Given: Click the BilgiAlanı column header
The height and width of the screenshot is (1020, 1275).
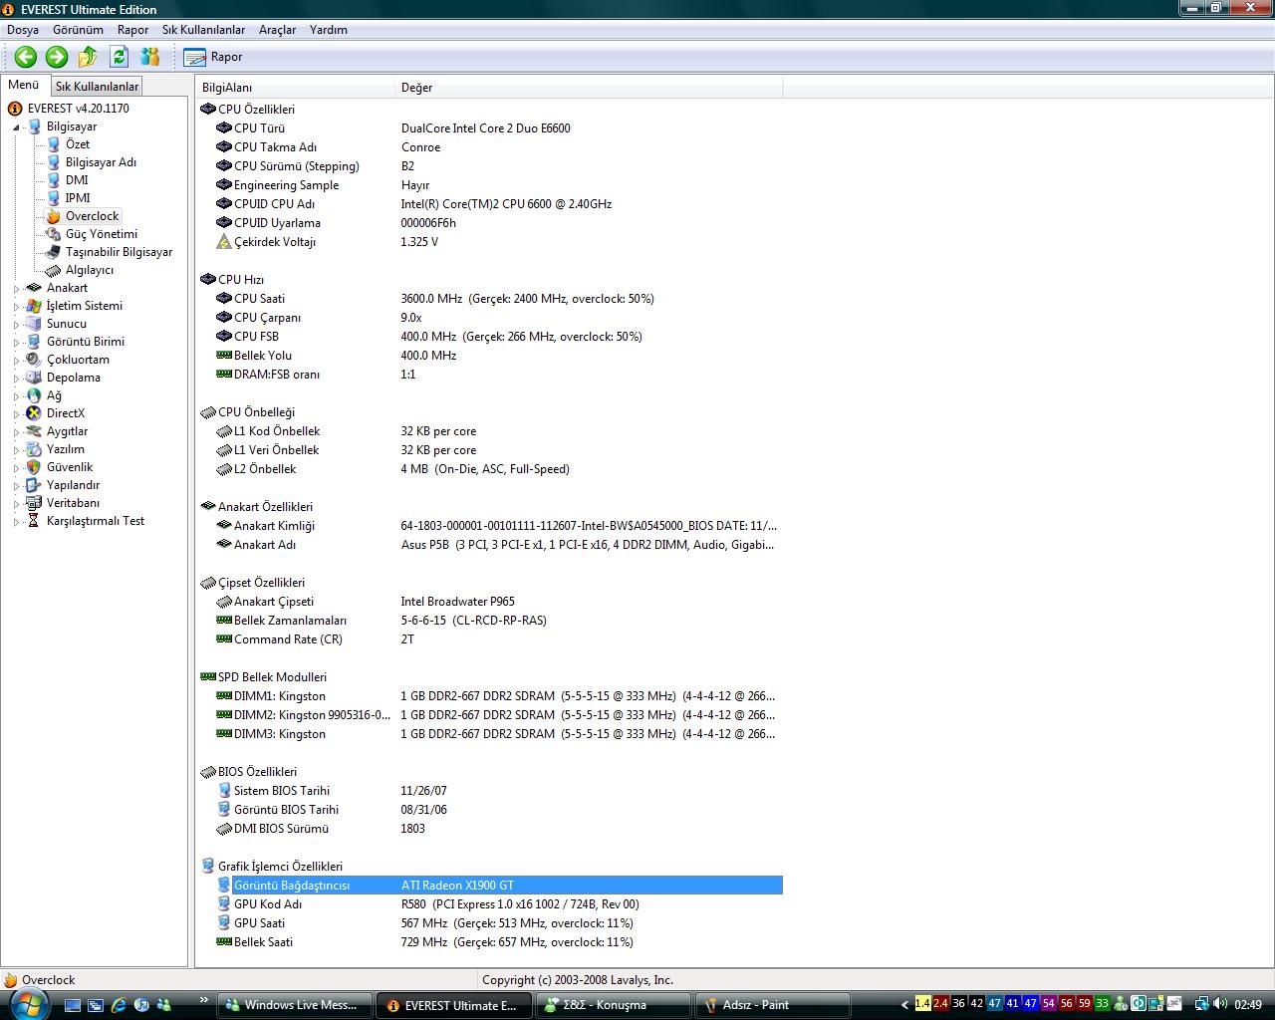Looking at the screenshot, I should point(295,88).
